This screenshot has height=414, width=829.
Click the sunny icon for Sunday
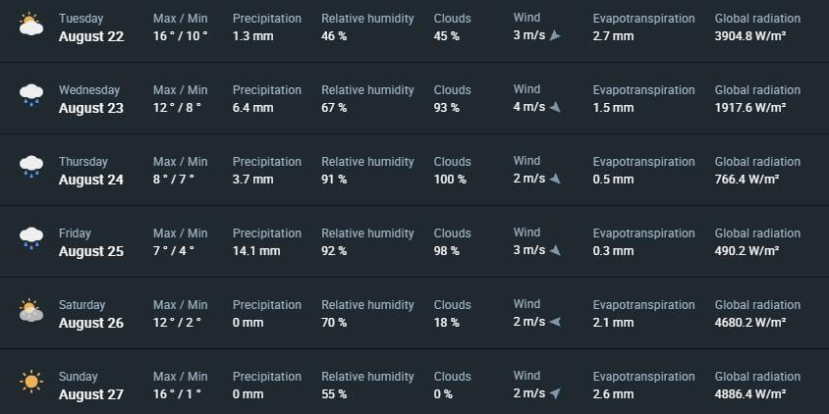pyautogui.click(x=31, y=382)
